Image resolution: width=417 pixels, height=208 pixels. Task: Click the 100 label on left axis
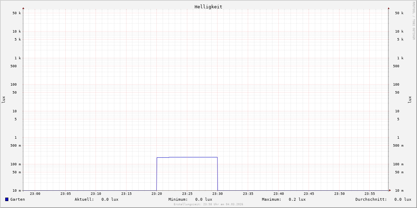tap(14, 85)
